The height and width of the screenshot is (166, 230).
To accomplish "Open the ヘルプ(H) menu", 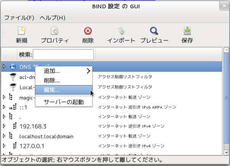I will click(53, 18).
